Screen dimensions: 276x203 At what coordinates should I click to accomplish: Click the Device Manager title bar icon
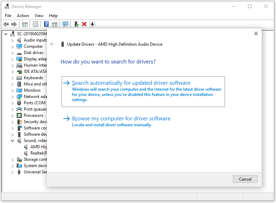pos(7,6)
